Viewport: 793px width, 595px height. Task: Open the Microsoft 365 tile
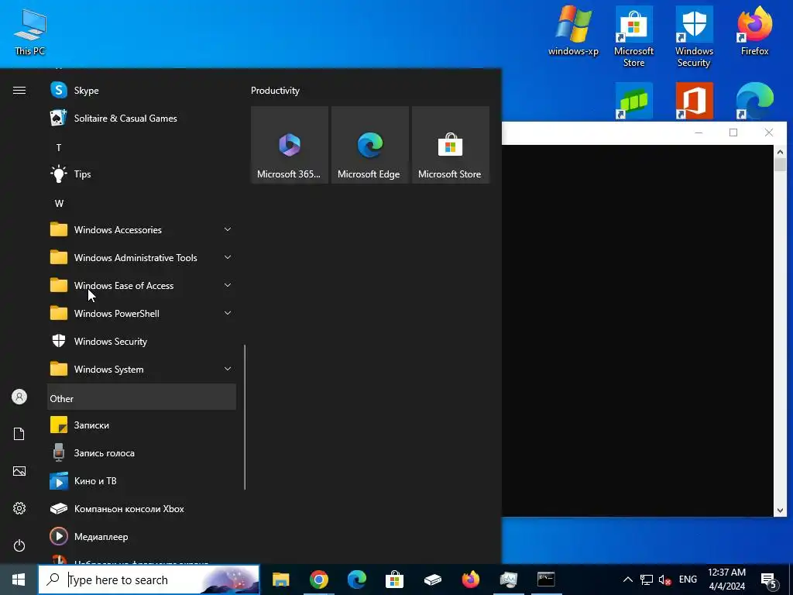click(x=290, y=145)
